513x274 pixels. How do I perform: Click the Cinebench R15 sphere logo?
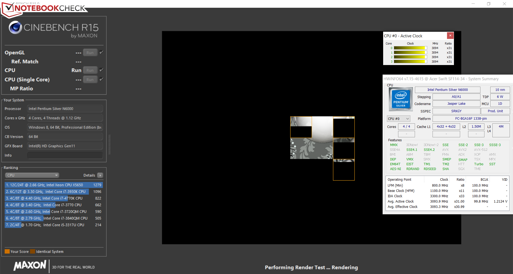[15, 27]
